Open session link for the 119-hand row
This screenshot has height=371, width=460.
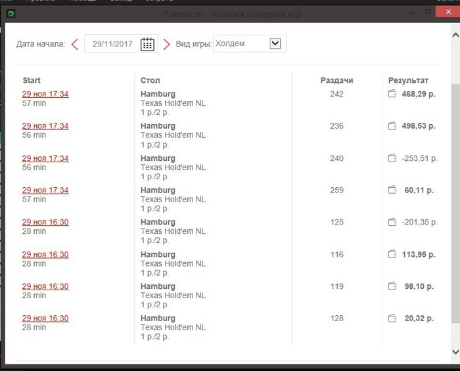[x=45, y=286]
